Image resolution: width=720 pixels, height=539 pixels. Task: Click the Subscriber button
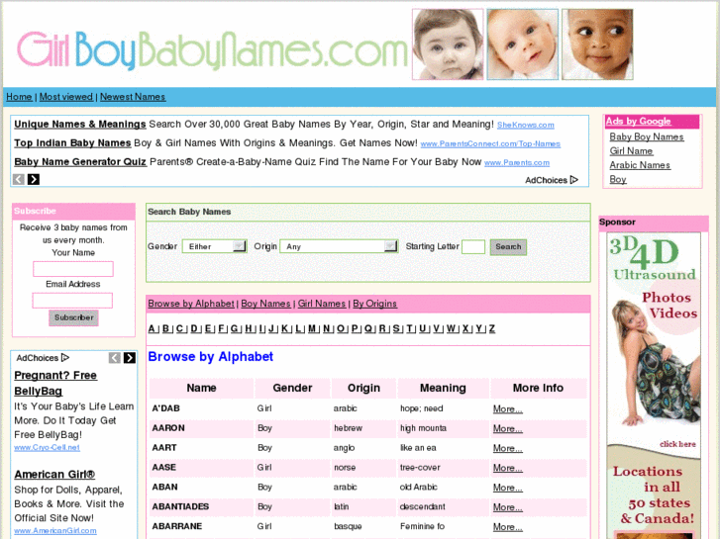click(73, 317)
